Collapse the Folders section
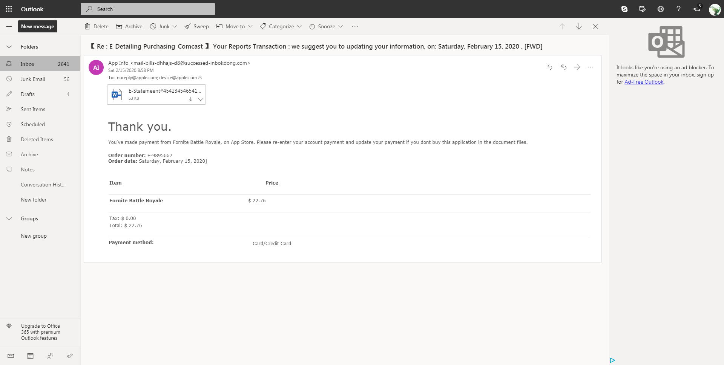Viewport: 724px width, 365px height. coord(9,47)
